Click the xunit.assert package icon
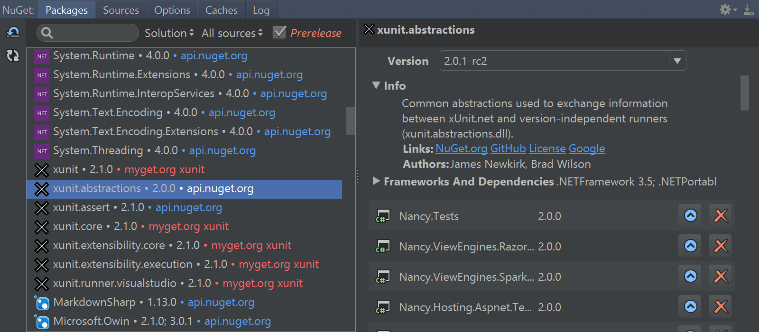This screenshot has height=332, width=759. [x=42, y=208]
